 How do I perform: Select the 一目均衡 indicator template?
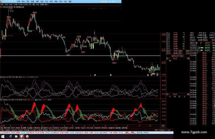[77, 128]
